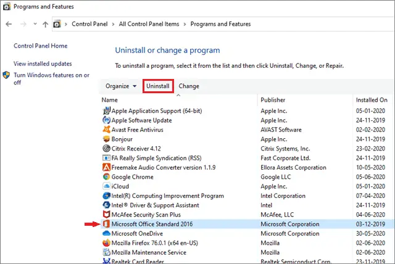Click the Freemake Audio Converter icon
The width and height of the screenshot is (395, 264).
106,167
